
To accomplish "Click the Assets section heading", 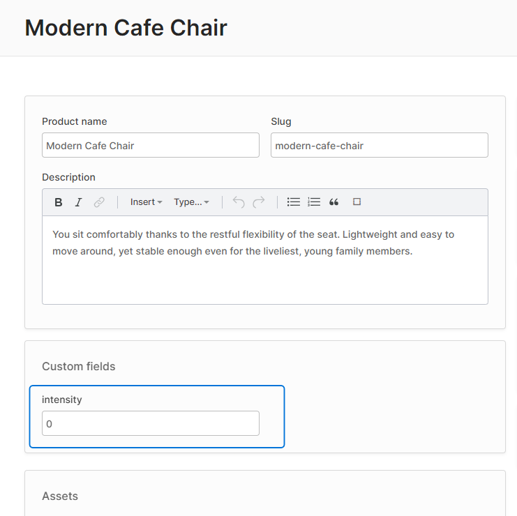I will tap(60, 496).
